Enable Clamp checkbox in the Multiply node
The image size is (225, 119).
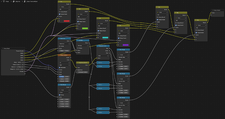(x=78, y=48)
